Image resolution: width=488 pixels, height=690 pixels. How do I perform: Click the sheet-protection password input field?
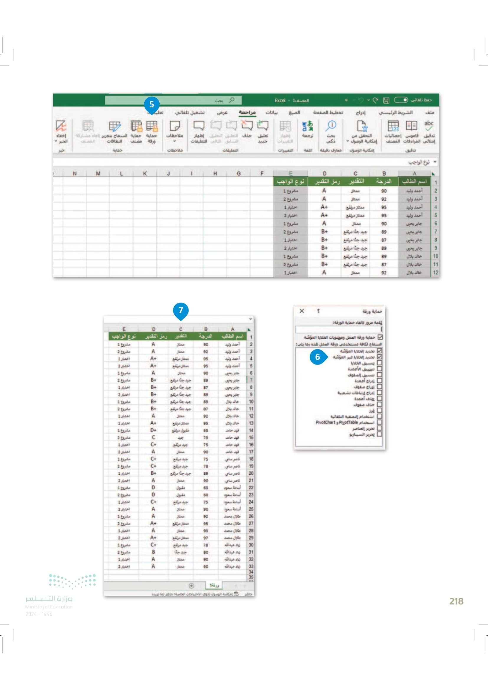click(x=339, y=330)
